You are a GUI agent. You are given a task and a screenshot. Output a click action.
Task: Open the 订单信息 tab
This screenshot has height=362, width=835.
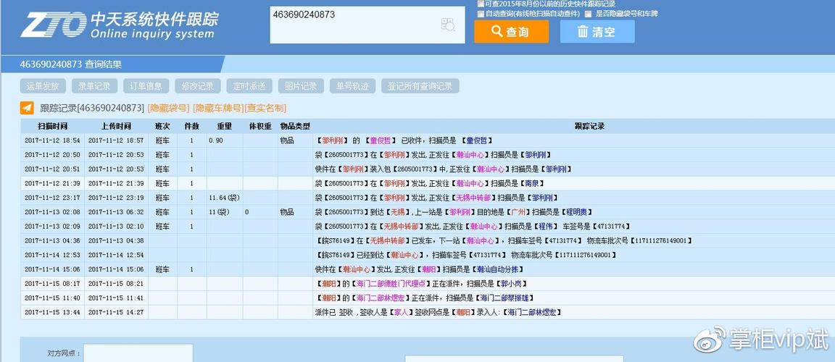[x=146, y=86]
